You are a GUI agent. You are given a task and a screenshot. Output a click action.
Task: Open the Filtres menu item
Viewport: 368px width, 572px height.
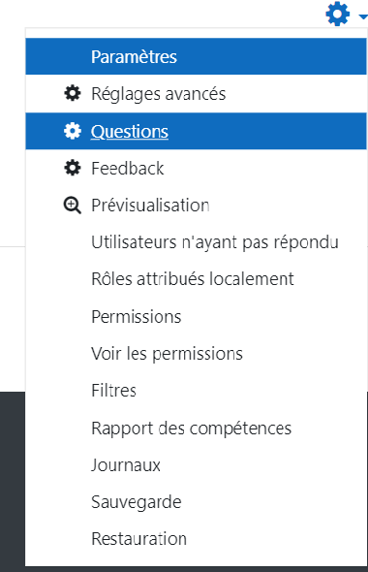pos(196,391)
